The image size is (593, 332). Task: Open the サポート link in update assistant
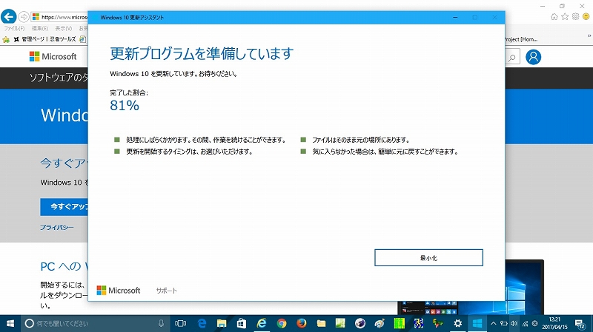click(166, 291)
